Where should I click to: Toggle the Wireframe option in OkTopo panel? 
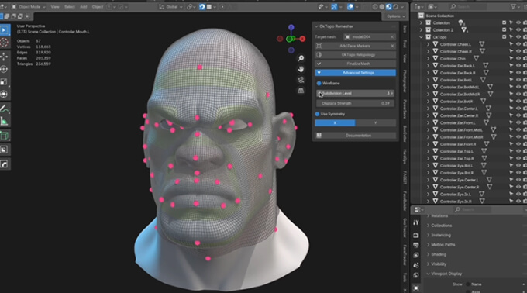[319, 84]
